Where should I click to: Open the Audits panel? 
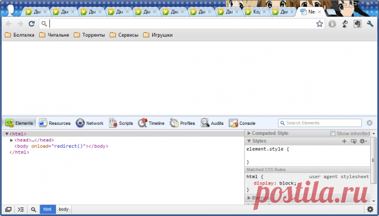point(212,123)
